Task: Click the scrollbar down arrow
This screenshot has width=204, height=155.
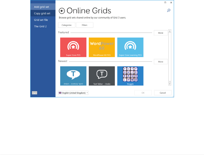Action: point(170,84)
